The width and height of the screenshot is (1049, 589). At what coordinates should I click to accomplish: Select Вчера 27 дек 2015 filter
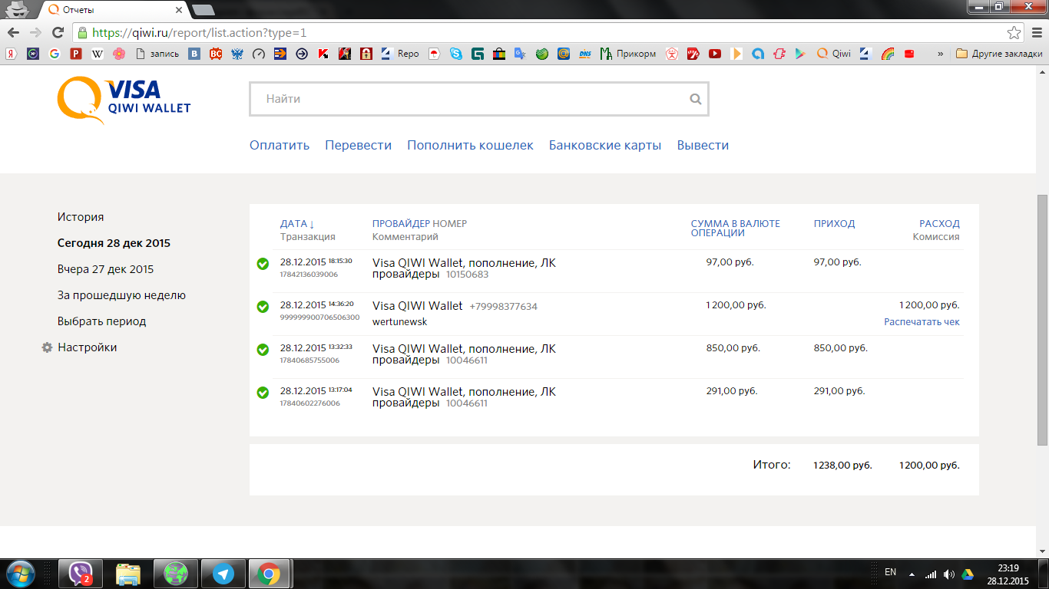coord(105,269)
